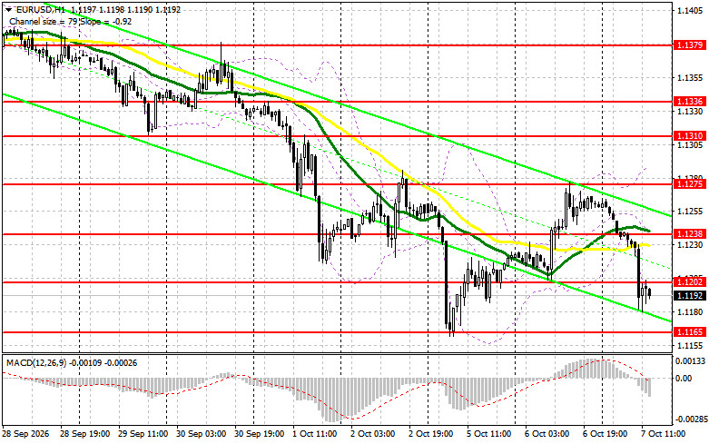Click the 0.00133 value on MACD scale
This screenshot has width=709, height=444.
tap(691, 361)
